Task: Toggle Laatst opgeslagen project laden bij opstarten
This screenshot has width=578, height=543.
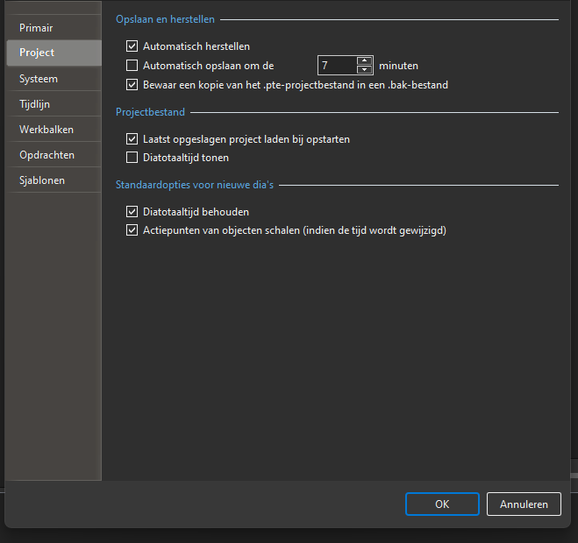Action: click(132, 139)
